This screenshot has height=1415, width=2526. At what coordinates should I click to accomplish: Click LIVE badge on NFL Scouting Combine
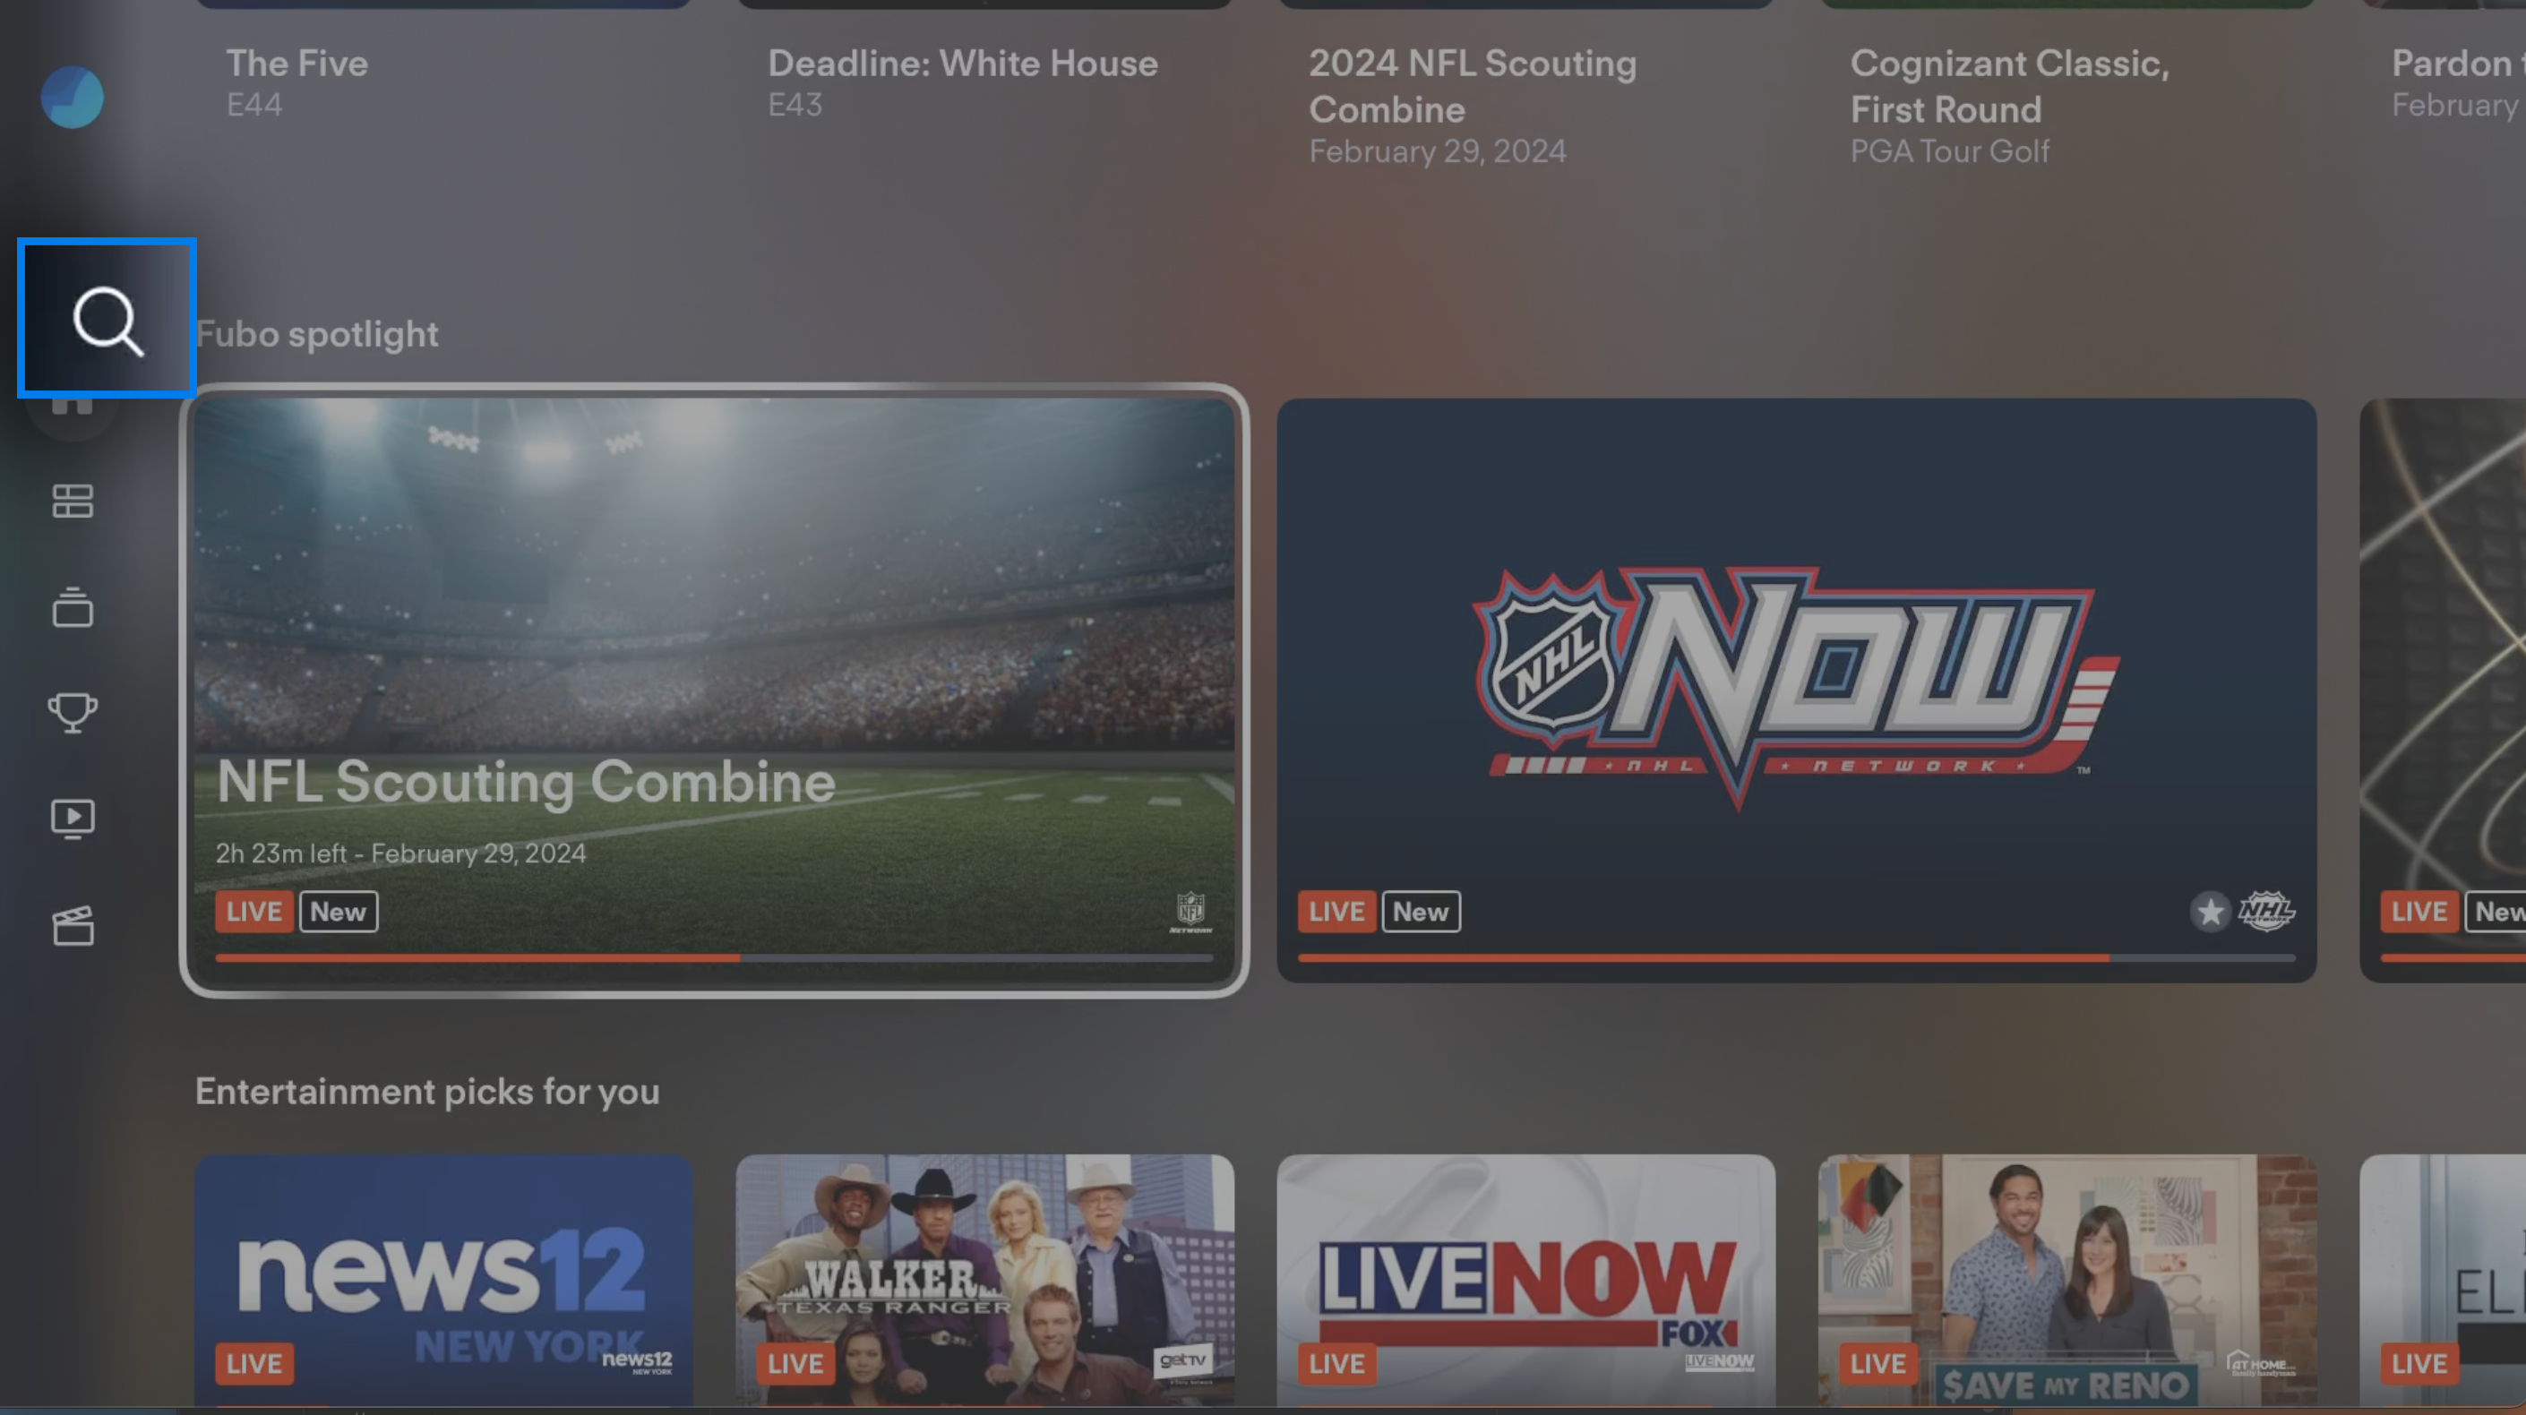[x=255, y=911]
